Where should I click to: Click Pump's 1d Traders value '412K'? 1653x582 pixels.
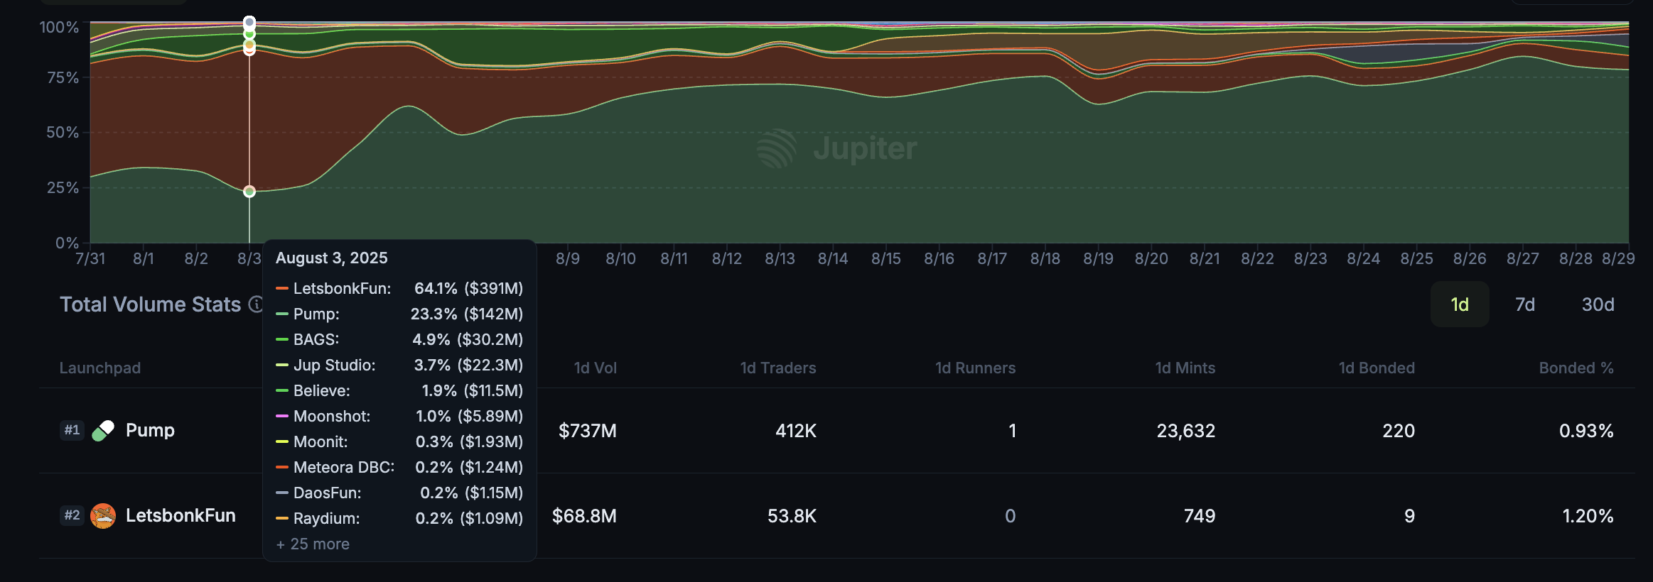click(x=796, y=431)
